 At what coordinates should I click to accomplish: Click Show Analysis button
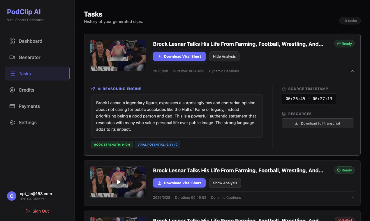(225, 183)
